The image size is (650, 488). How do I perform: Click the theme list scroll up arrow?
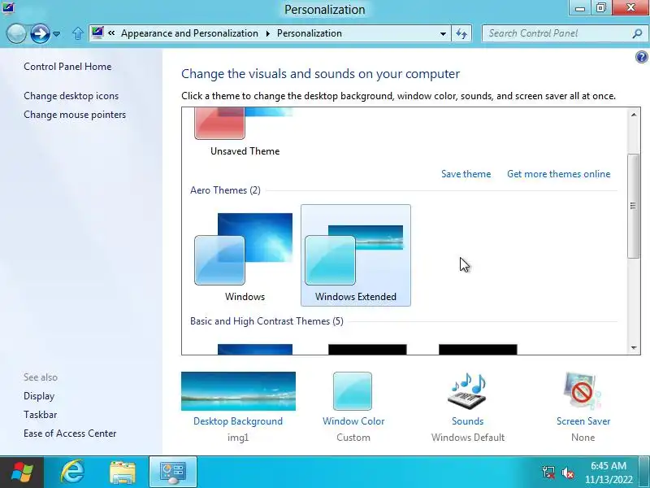coord(634,115)
